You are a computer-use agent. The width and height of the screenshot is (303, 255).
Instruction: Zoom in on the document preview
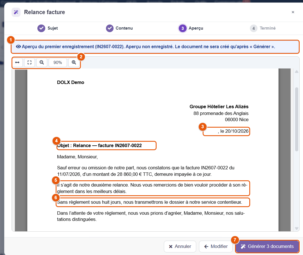coord(74,62)
